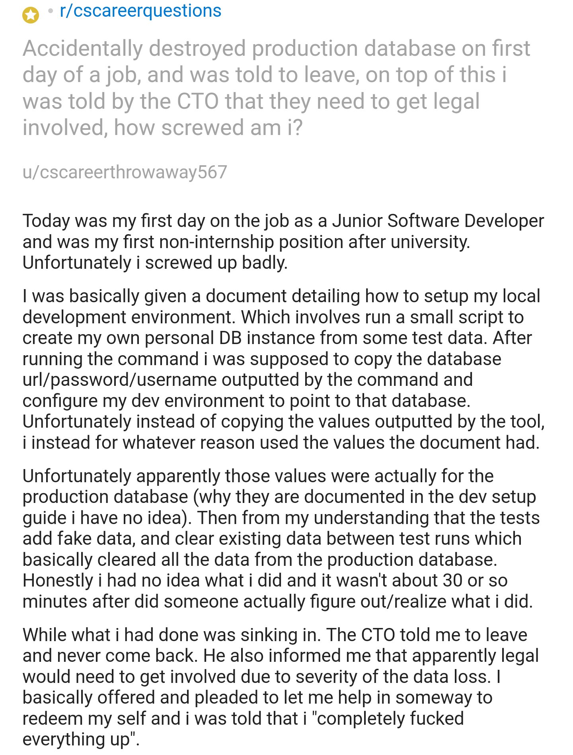Click the word 'CTO' in the post title
Viewport: 573px width, 755px height.
point(198,101)
